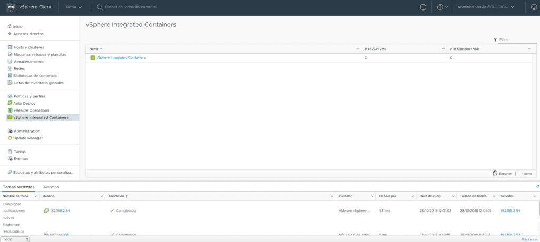Click the vRealize Operations icon

click(10, 110)
